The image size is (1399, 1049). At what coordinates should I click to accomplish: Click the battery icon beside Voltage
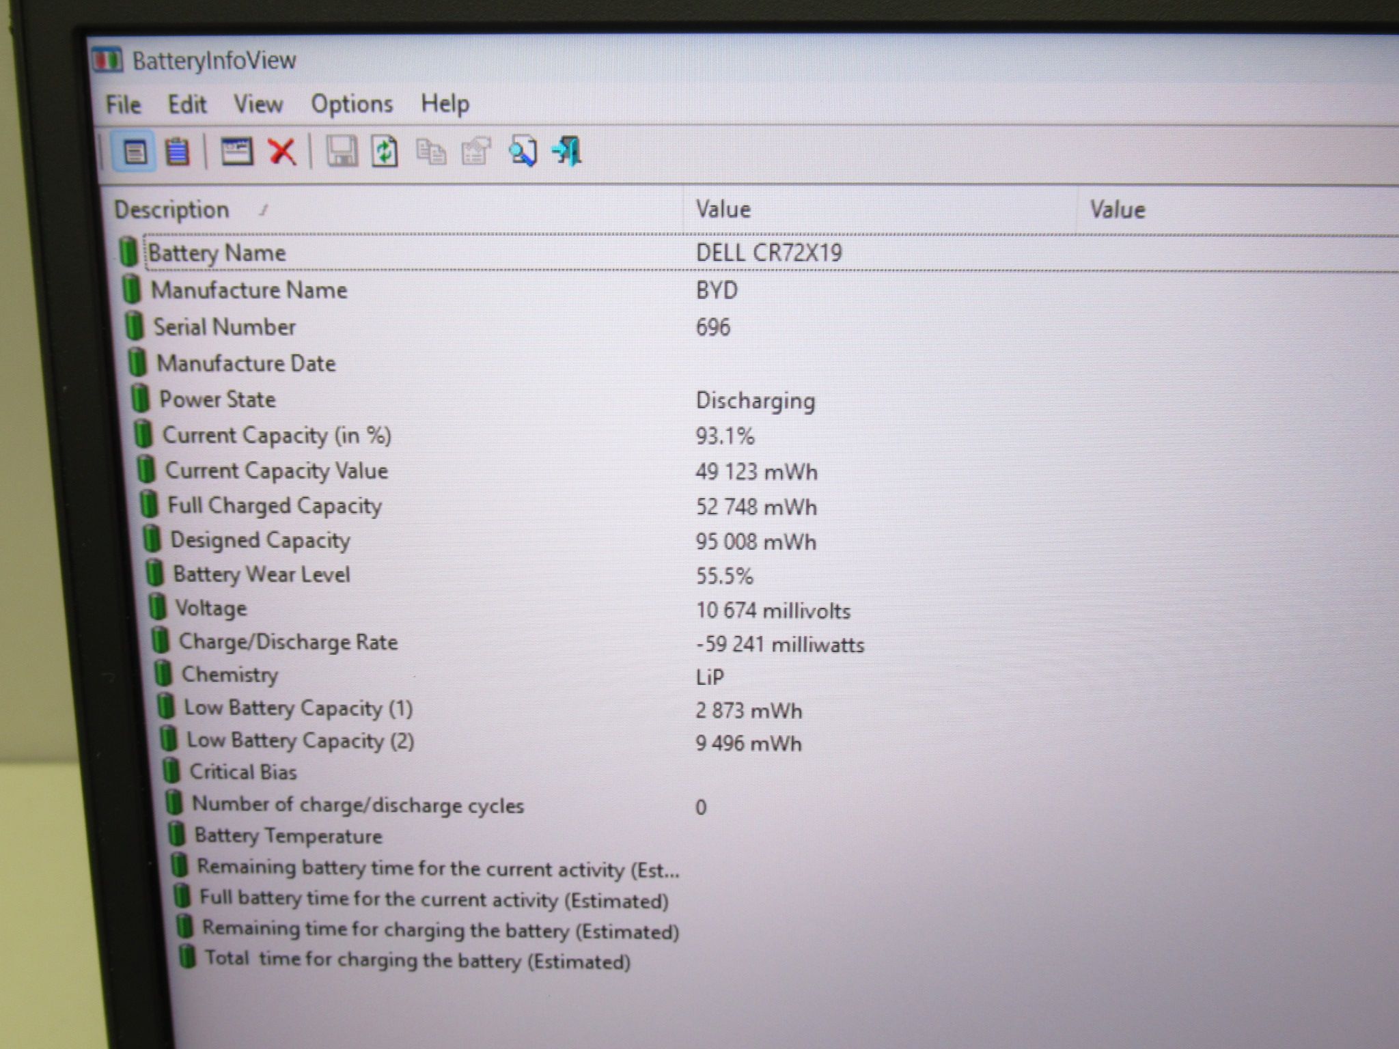tap(157, 606)
